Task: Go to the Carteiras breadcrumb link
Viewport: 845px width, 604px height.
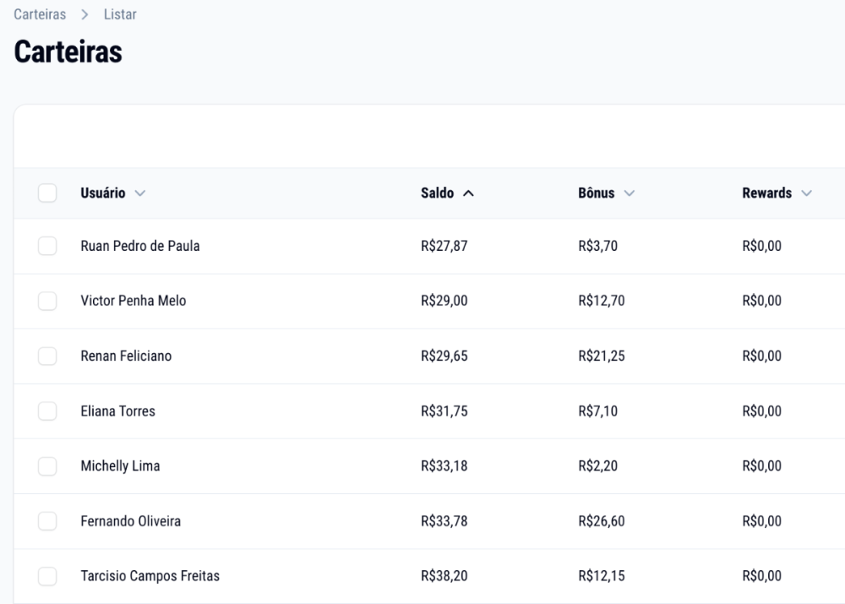Action: click(x=40, y=14)
